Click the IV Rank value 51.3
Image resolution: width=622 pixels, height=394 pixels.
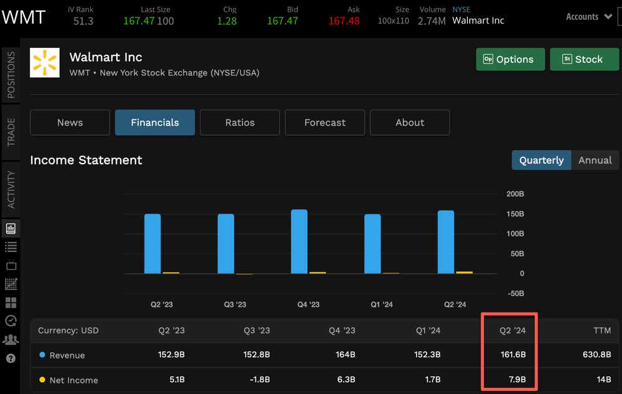[83, 21]
